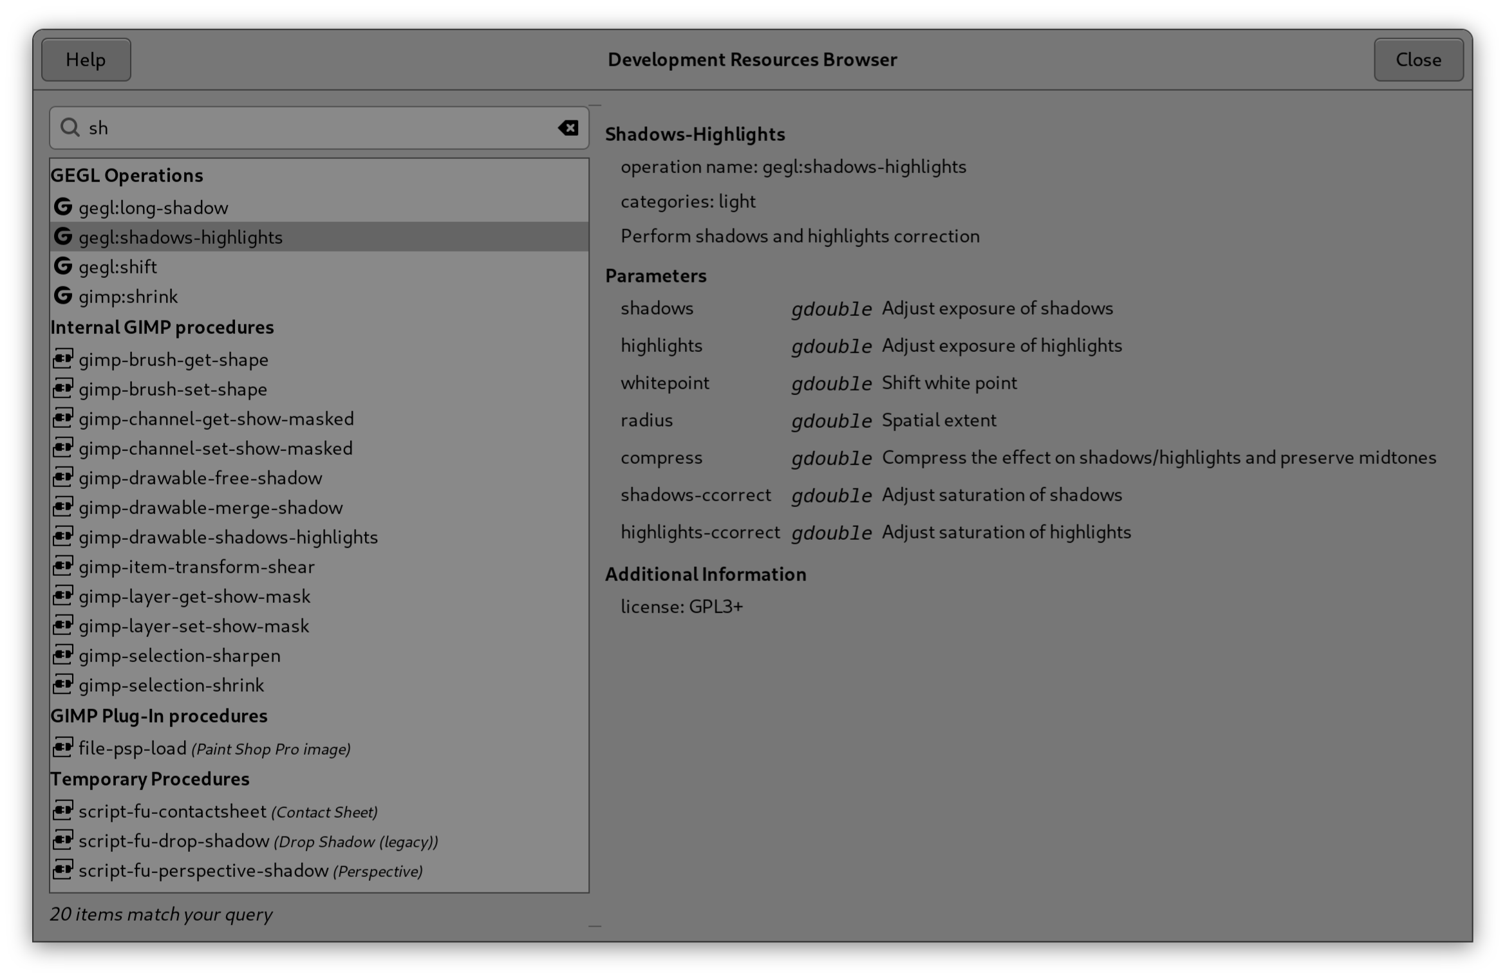Click the Help button
Screen dimensions: 1505x978
click(x=86, y=60)
